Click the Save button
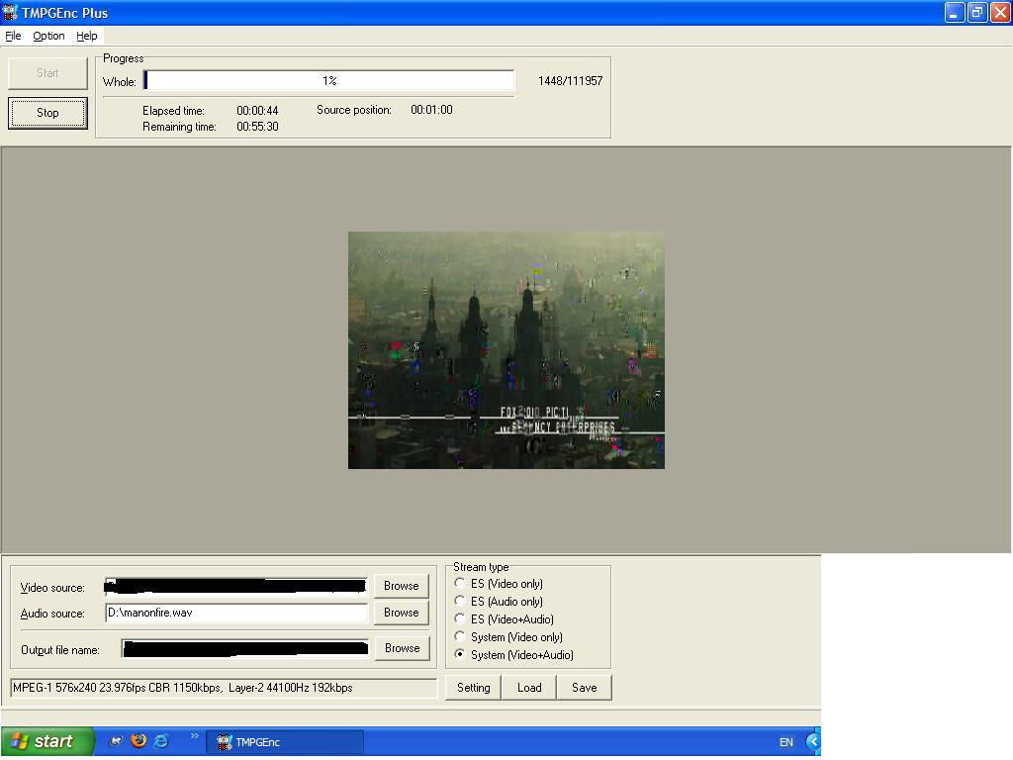 [x=584, y=688]
